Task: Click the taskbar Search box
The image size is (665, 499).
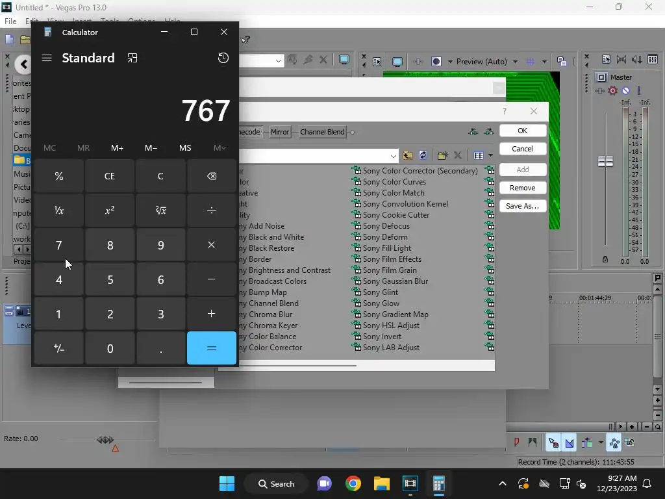Action: pos(276,483)
